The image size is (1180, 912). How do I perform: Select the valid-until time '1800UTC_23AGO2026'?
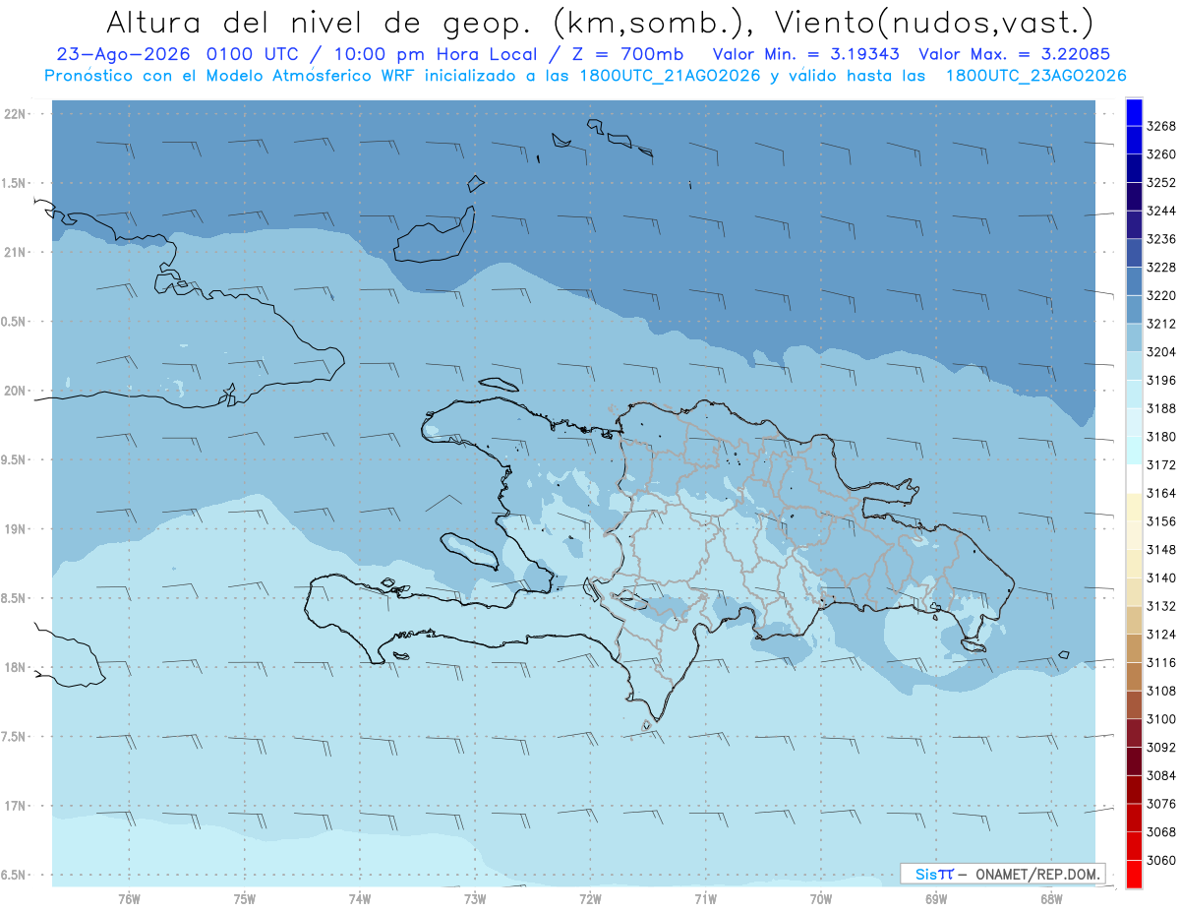1035,76
